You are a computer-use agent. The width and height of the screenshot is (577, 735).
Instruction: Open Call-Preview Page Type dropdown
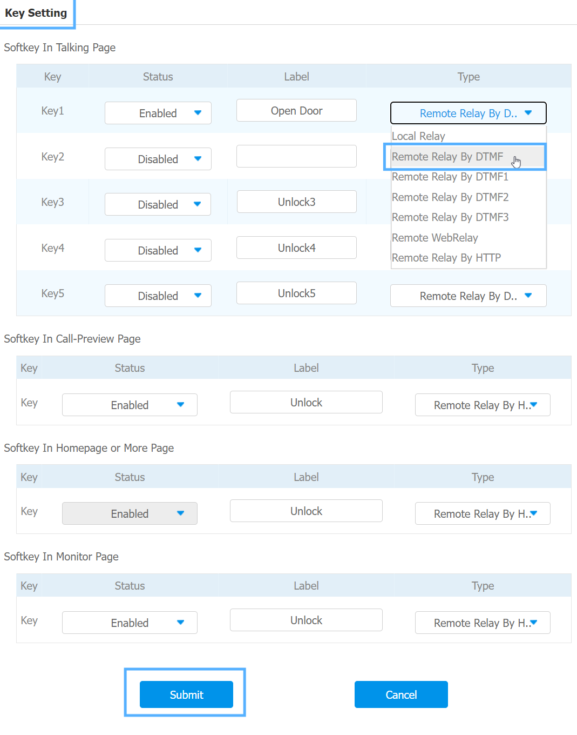483,405
